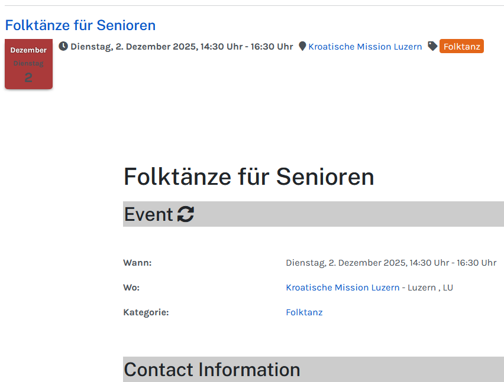Open Kroatische Mission Luzern link beside the pin
The height and width of the screenshot is (382, 504).
tap(365, 47)
